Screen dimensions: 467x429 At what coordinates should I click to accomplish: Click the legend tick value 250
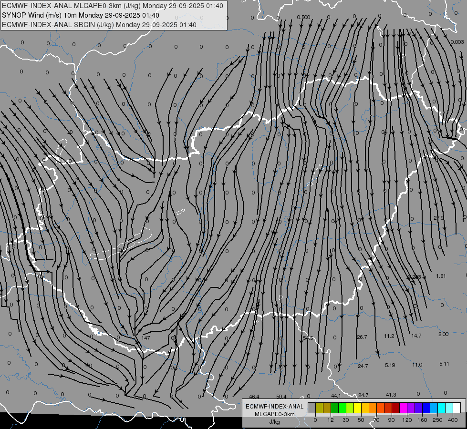point(437,420)
